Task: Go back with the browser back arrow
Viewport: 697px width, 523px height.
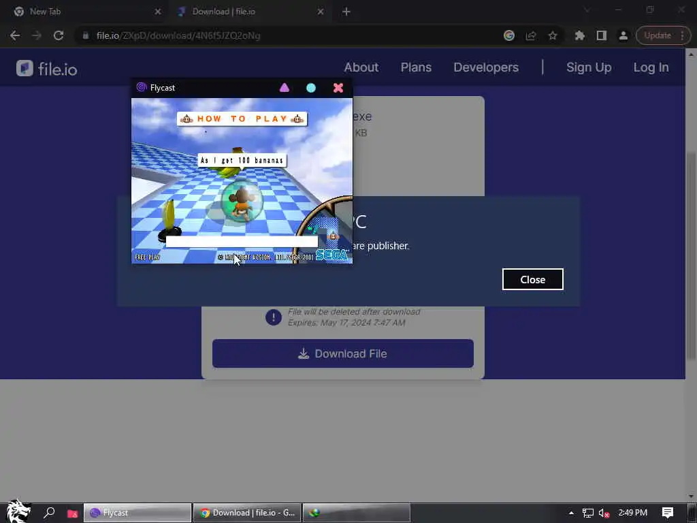Action: tap(15, 35)
